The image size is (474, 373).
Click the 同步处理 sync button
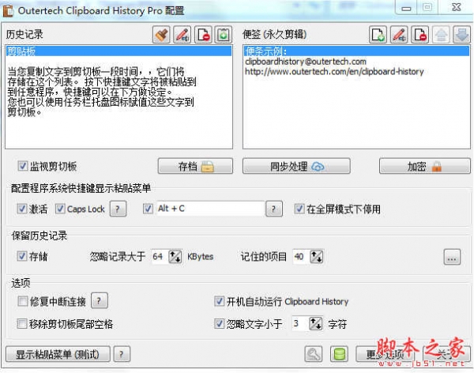point(296,166)
